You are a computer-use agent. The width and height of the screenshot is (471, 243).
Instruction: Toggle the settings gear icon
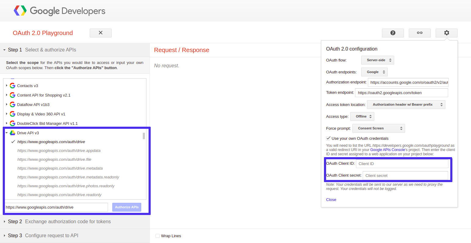[447, 33]
